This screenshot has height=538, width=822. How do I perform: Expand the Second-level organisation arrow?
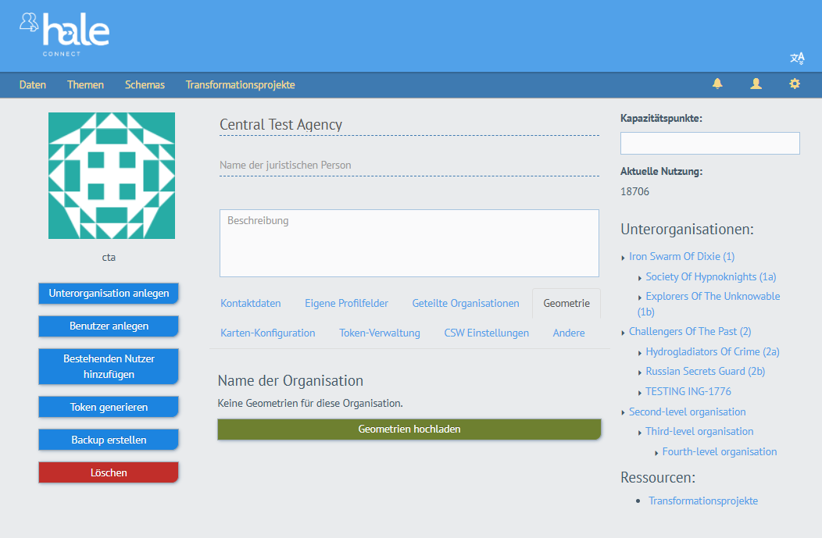(623, 413)
